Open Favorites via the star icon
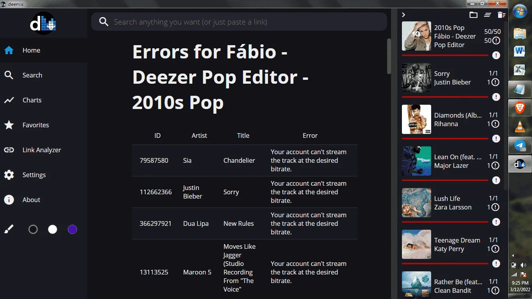 pyautogui.click(x=9, y=125)
